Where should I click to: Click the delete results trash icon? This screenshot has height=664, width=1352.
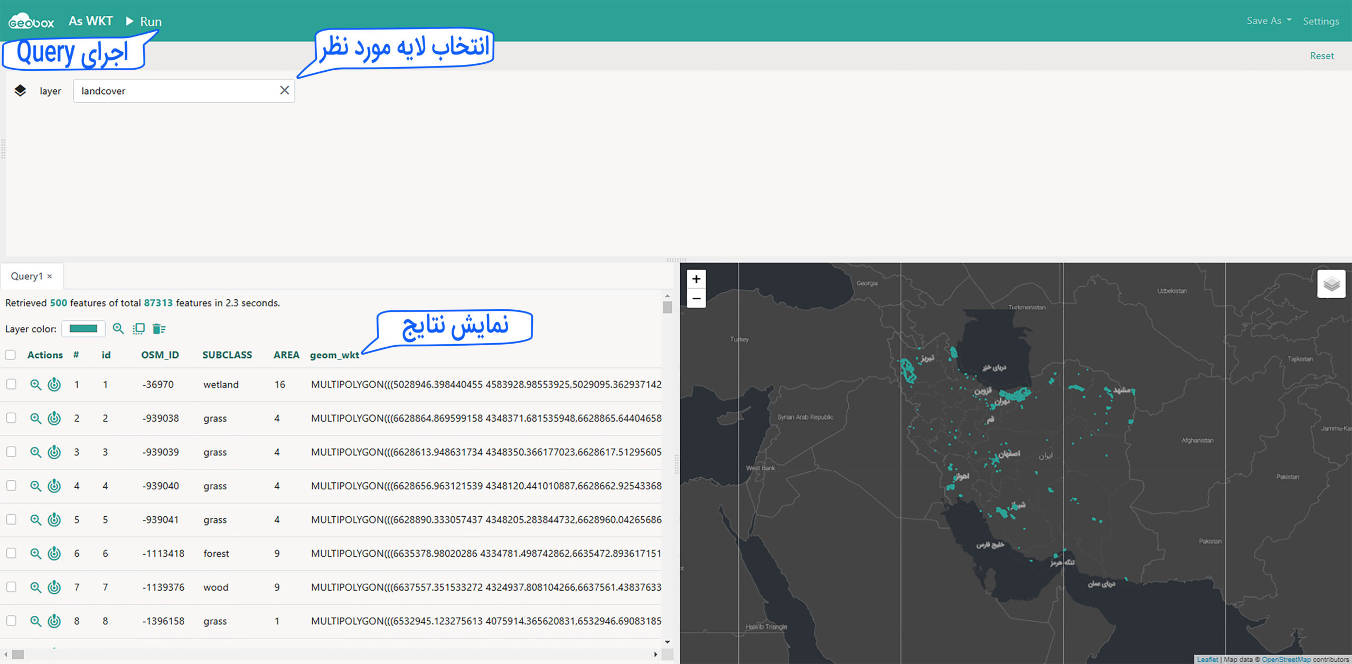(x=158, y=329)
